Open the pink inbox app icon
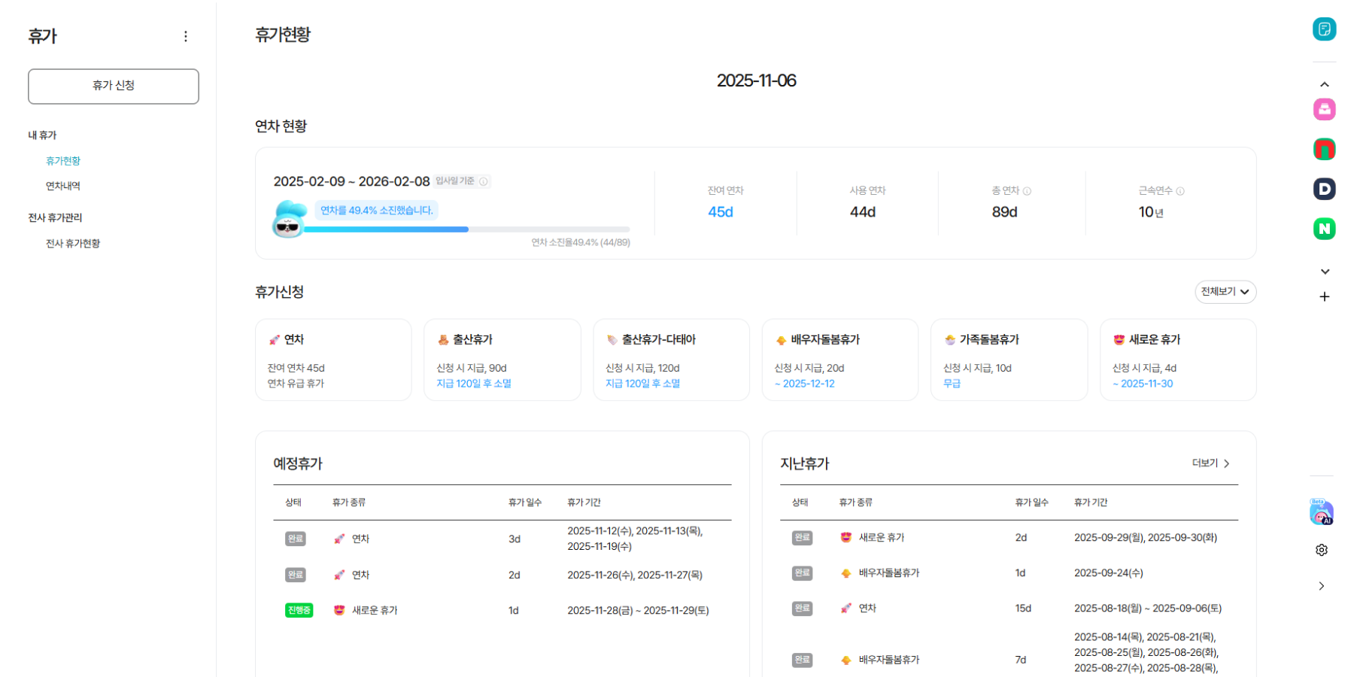Image resolution: width=1354 pixels, height=677 pixels. (1324, 110)
